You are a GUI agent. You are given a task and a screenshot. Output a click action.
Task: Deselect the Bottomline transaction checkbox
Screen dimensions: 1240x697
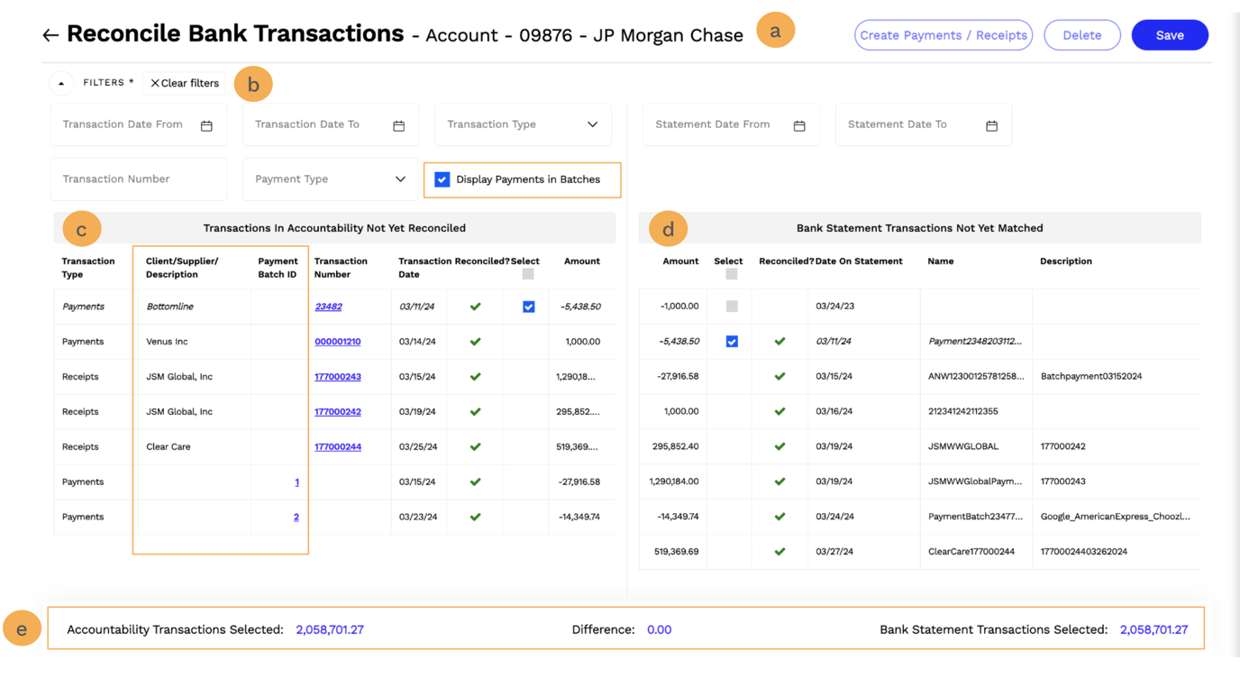click(527, 306)
